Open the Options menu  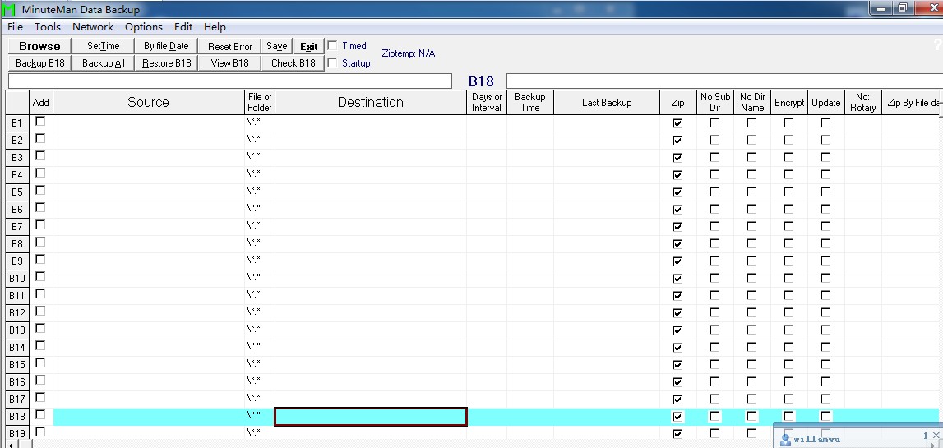[144, 27]
